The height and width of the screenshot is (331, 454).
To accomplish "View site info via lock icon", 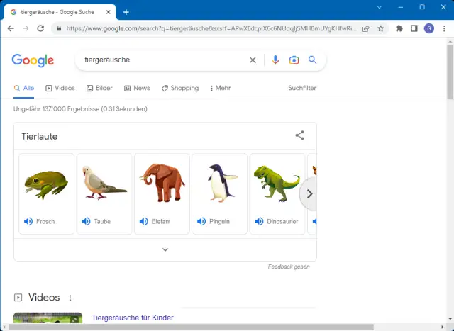I will (x=59, y=28).
